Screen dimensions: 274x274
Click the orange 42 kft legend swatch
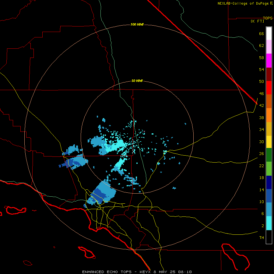[269, 115]
